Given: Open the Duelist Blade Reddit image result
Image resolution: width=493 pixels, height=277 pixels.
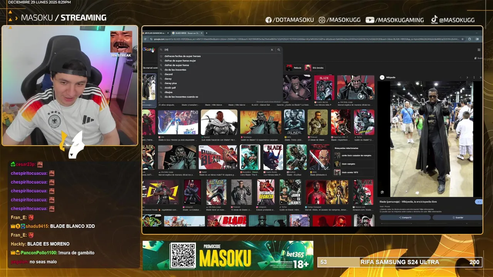Looking at the screenshot, I should click(x=218, y=157).
